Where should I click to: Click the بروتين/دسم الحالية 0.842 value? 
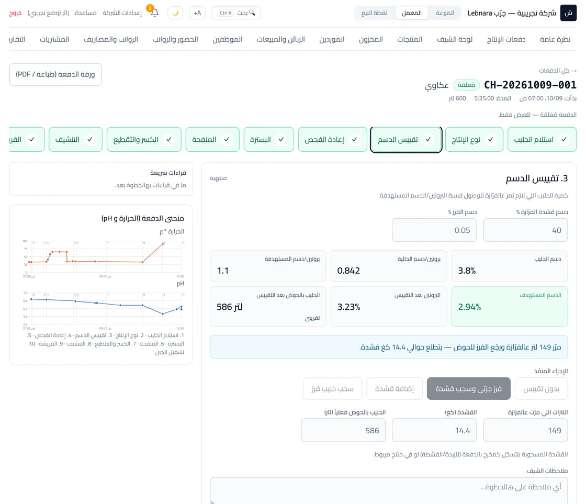point(348,271)
